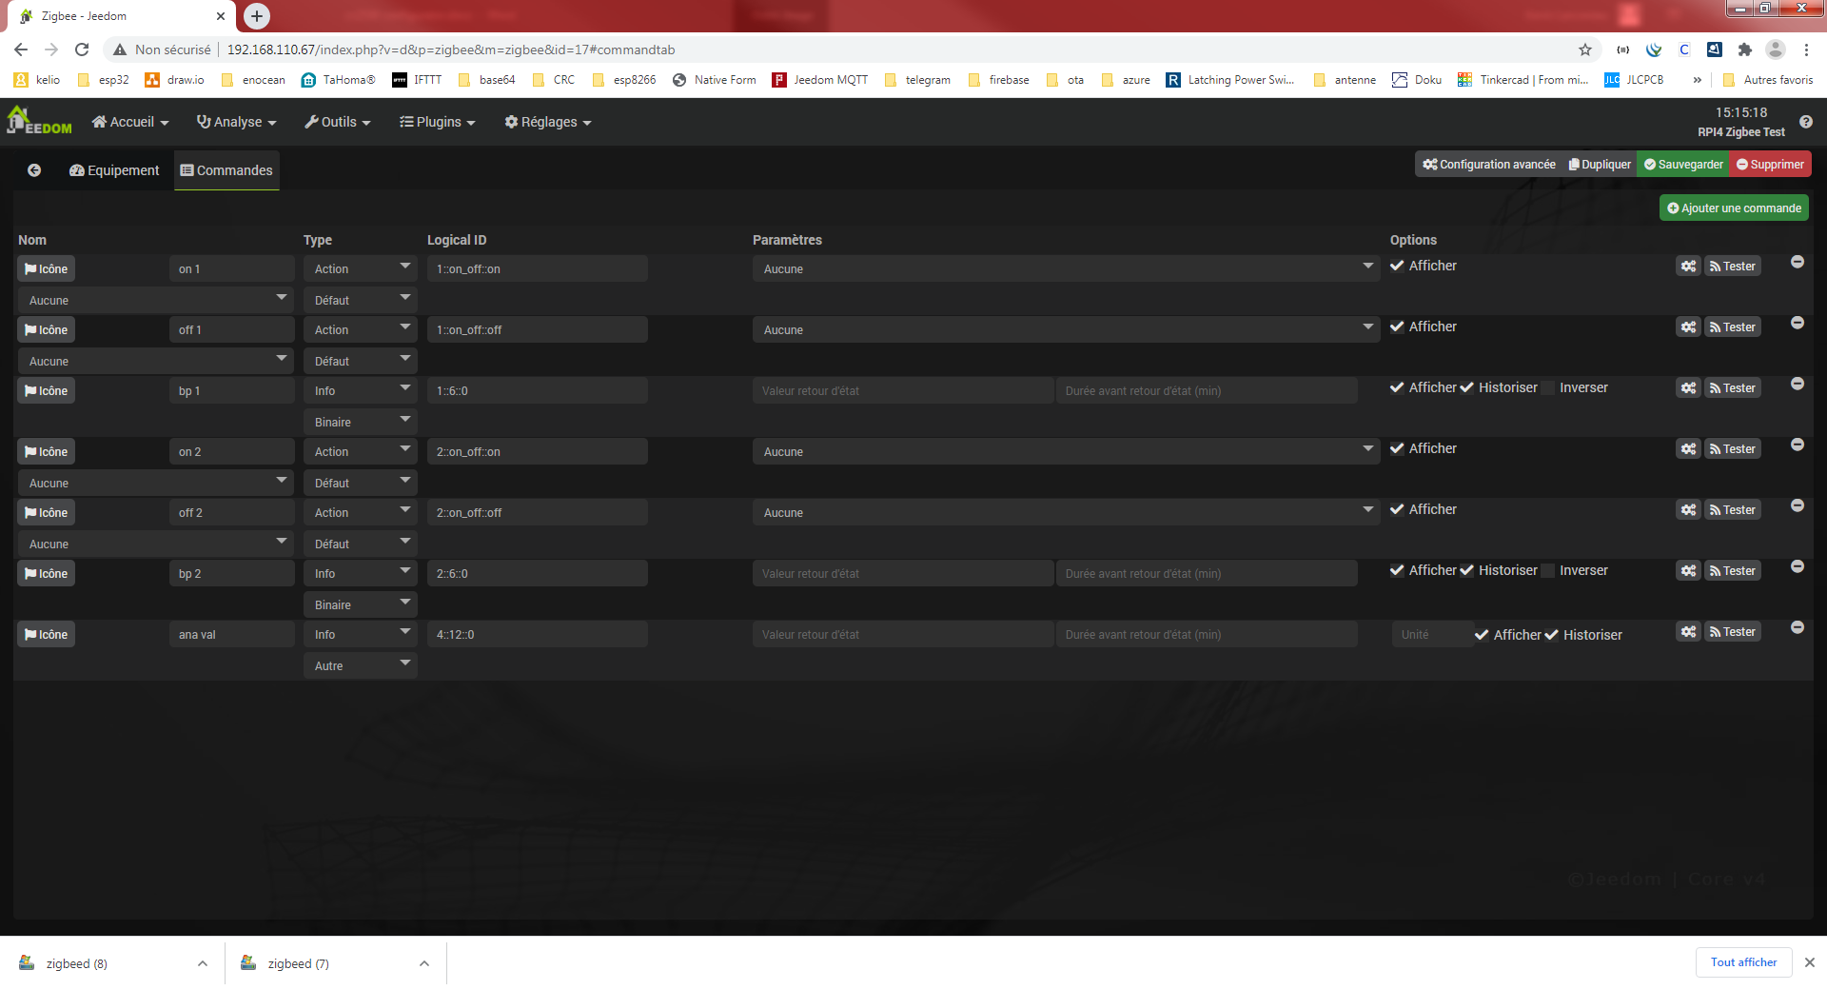
Task: Open Aucune value dropdown under on 1
Action: tap(156, 300)
